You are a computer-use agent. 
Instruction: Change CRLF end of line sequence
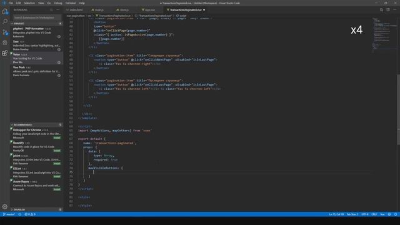coord(374,214)
